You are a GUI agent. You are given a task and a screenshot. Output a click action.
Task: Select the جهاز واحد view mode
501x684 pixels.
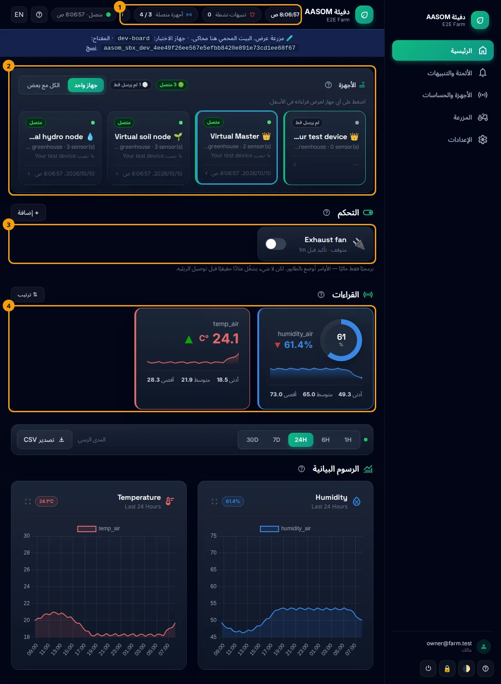click(x=86, y=85)
